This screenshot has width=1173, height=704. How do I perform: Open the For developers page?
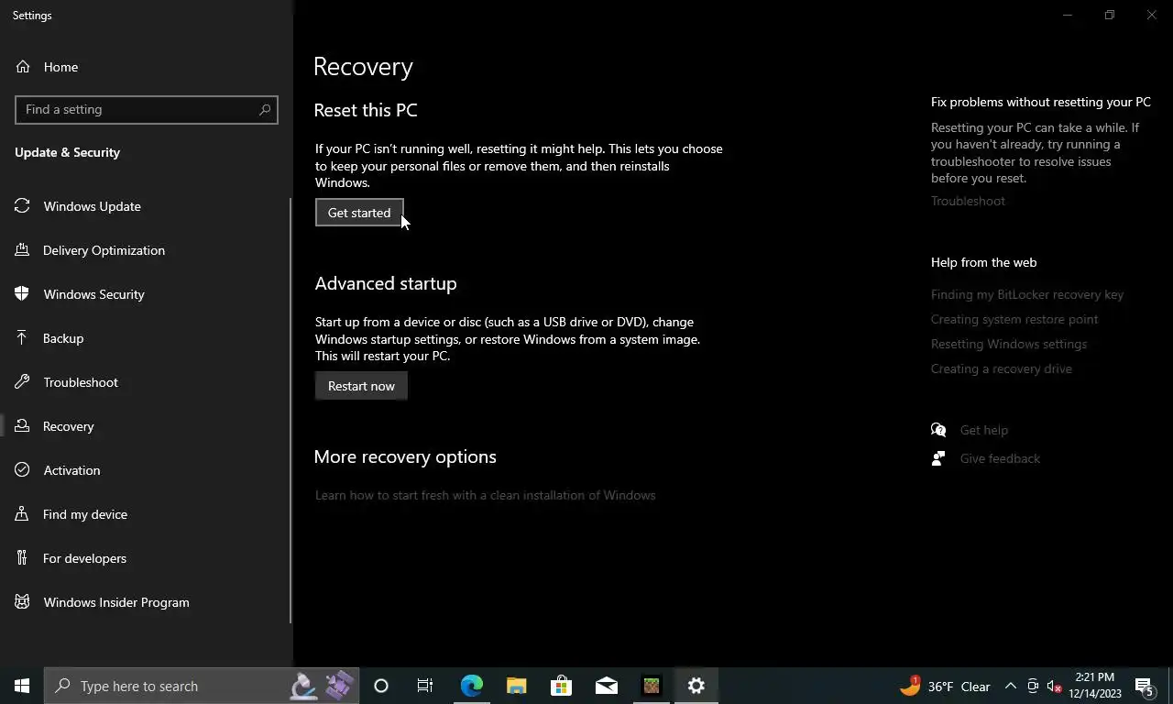click(147, 558)
